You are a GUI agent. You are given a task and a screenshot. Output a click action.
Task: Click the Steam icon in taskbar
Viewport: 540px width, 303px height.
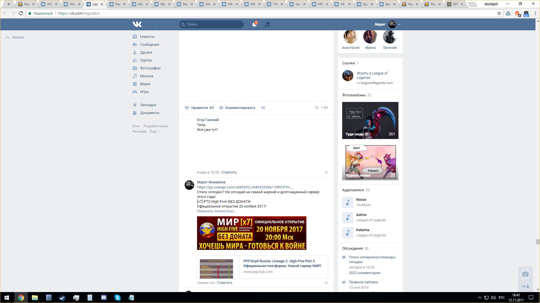62,298
